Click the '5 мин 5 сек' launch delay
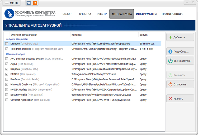Viewport: 198px width, 135px height. [x=146, y=49]
